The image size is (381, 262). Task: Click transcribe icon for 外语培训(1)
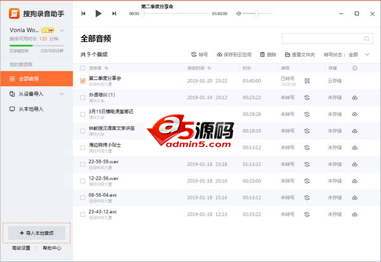pos(307,97)
